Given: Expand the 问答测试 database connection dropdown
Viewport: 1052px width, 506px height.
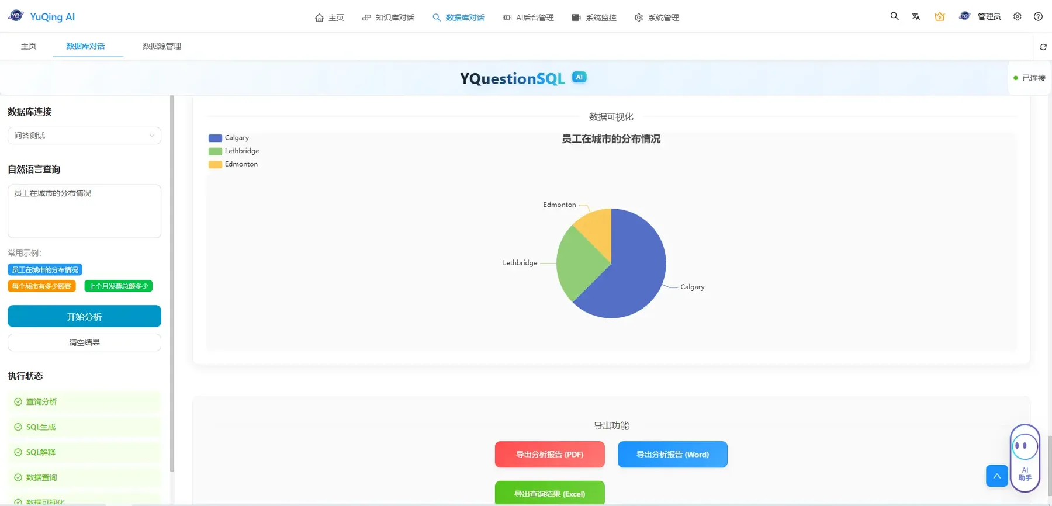Looking at the screenshot, I should (84, 136).
